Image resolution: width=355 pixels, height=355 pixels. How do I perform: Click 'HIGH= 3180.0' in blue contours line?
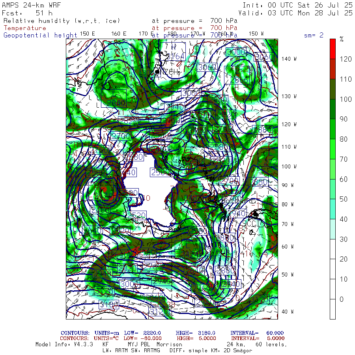click(x=195, y=333)
